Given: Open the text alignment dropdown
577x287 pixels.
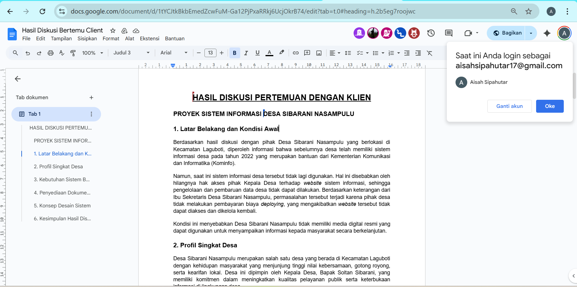Looking at the screenshot, I should pyautogui.click(x=335, y=53).
